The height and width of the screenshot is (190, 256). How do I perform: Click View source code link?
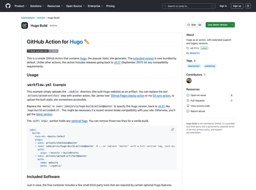point(200,106)
